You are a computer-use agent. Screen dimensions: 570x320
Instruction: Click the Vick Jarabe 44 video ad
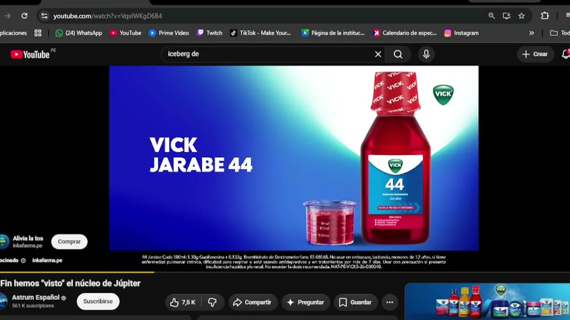[294, 158]
